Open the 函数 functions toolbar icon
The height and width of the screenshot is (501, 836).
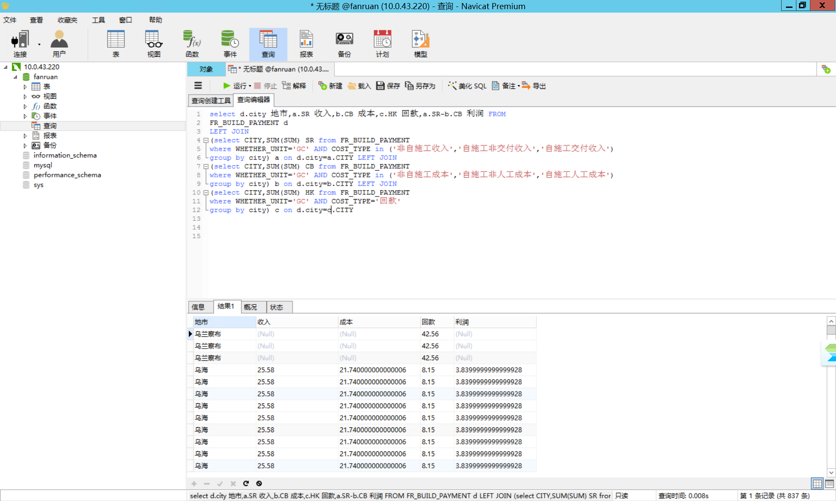click(192, 44)
